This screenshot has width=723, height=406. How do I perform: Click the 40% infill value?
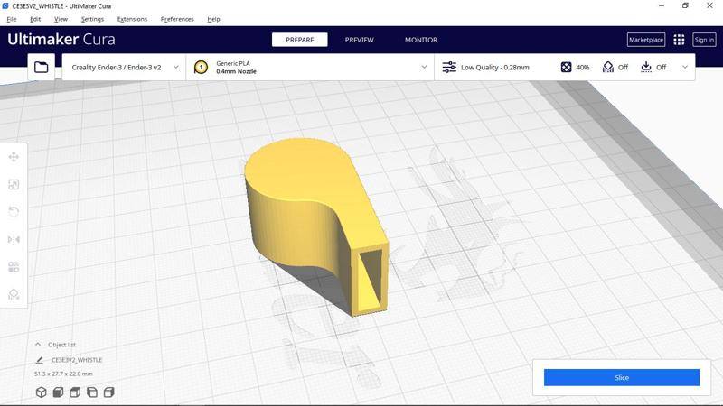[583, 67]
